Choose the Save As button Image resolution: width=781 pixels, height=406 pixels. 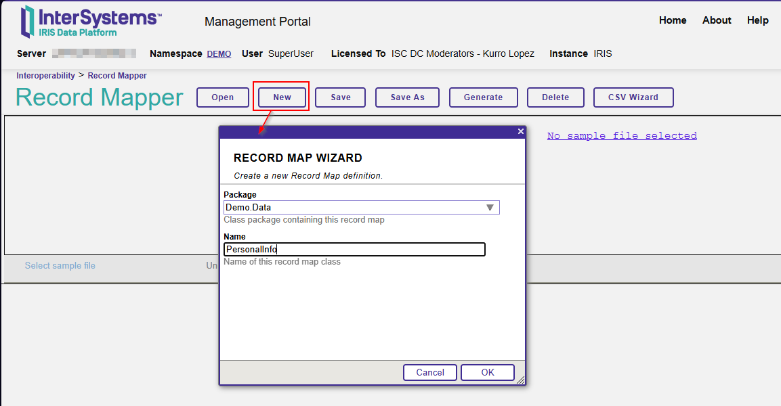pyautogui.click(x=407, y=97)
